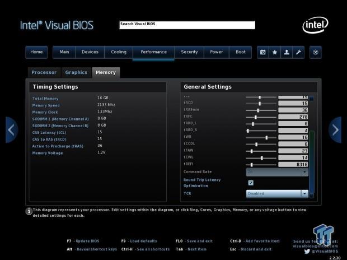
Task: Open the Command Rate dropdown
Action: [x=277, y=172]
